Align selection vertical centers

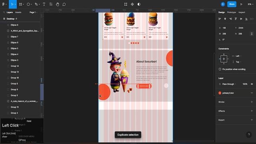pyautogui.click(x=241, y=19)
